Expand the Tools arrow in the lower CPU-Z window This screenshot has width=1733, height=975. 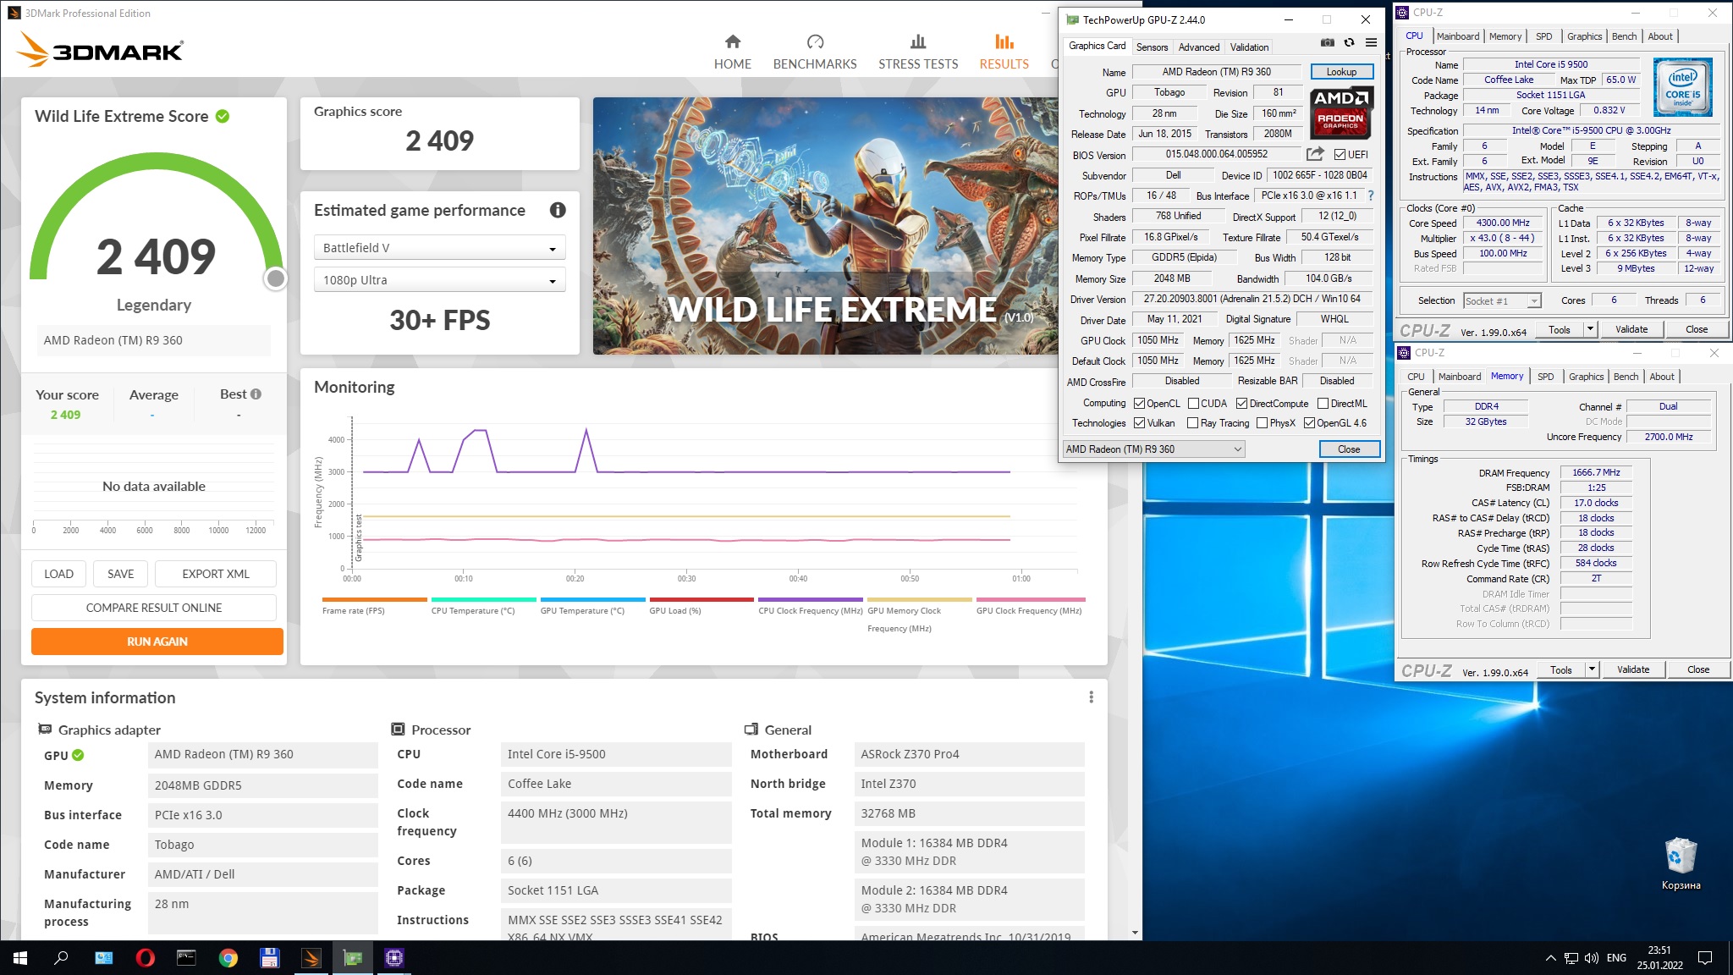1592,669
